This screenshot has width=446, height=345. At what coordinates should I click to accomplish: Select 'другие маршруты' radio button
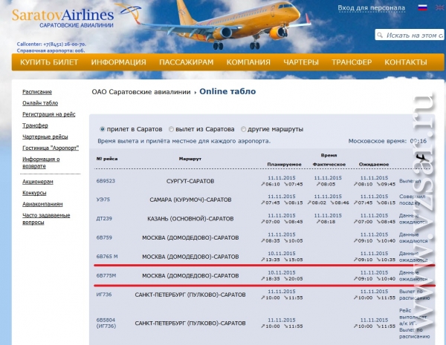click(x=243, y=129)
